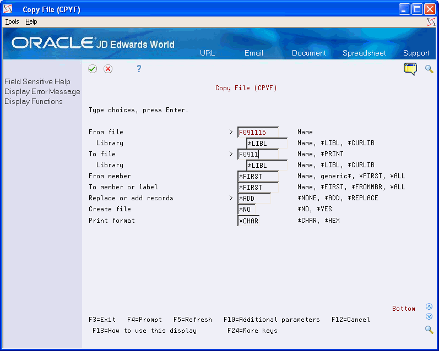
Task: Click the title bar application icon
Action: click(x=8, y=9)
